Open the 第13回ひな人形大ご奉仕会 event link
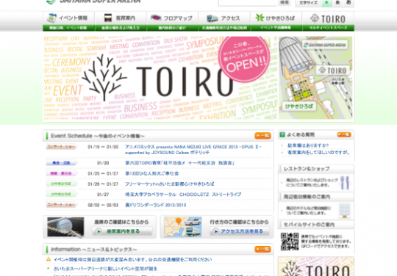Screen dimensions: 397x276 [152, 173]
